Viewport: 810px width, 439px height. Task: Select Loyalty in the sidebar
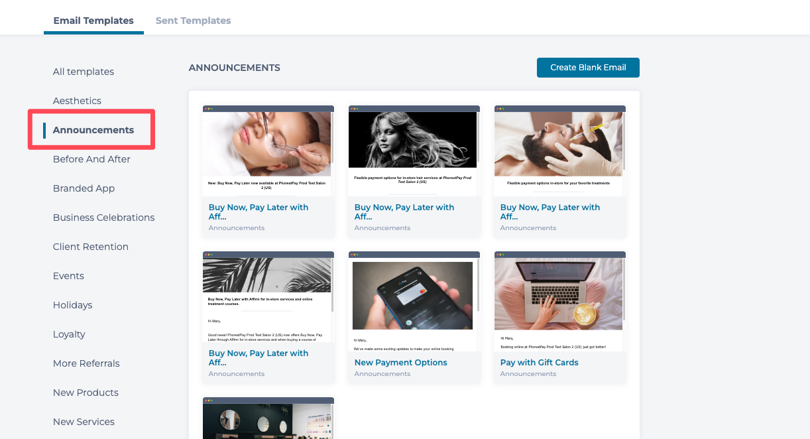point(69,334)
